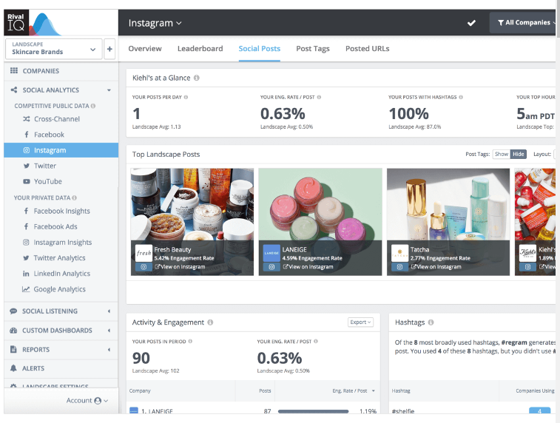Collapse the Social Analytics section

coord(109,90)
